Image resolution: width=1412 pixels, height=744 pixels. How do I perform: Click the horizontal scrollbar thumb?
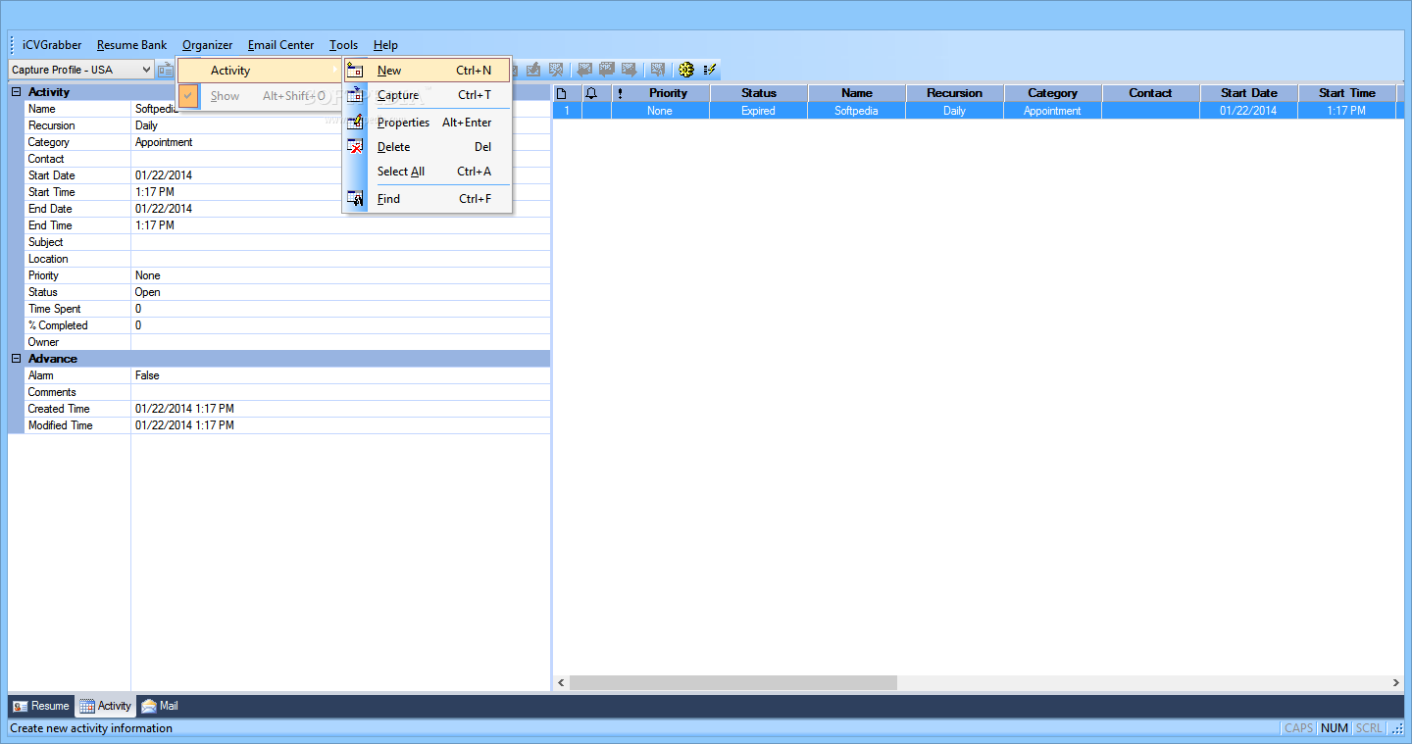click(x=733, y=682)
